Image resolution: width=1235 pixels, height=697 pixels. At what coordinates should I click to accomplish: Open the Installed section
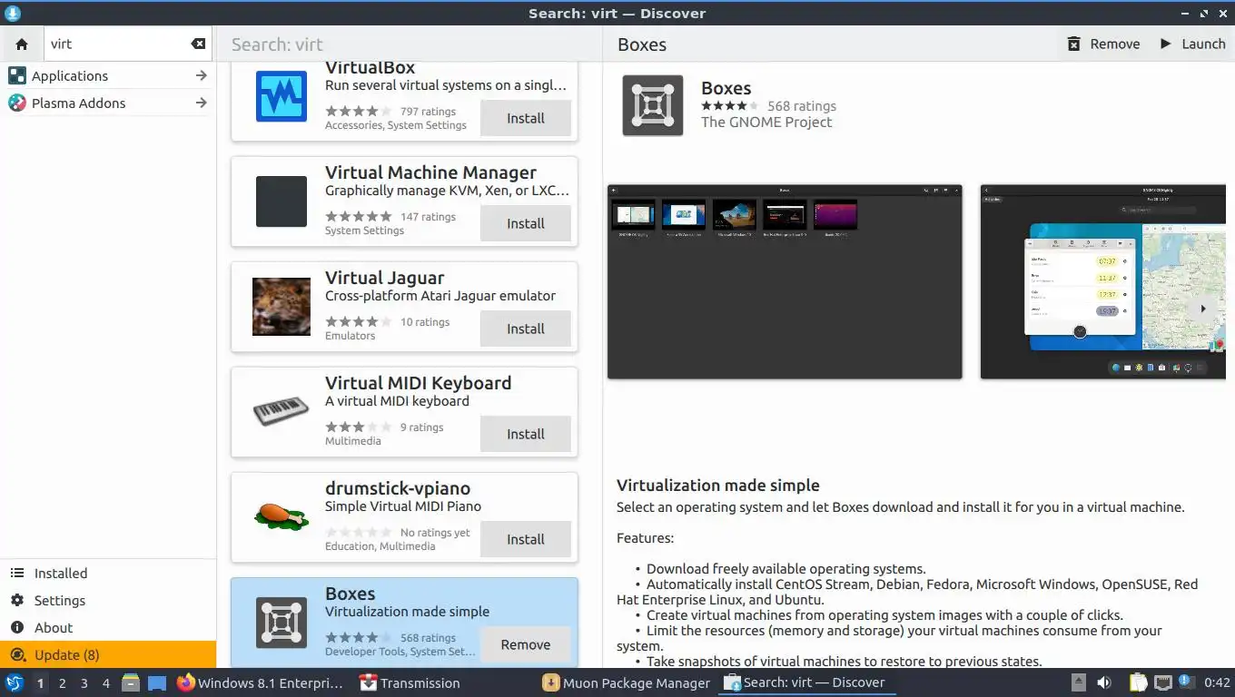(108, 573)
